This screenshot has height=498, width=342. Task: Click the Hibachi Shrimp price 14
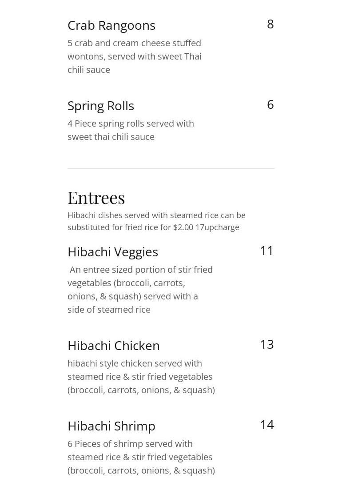coord(267,425)
